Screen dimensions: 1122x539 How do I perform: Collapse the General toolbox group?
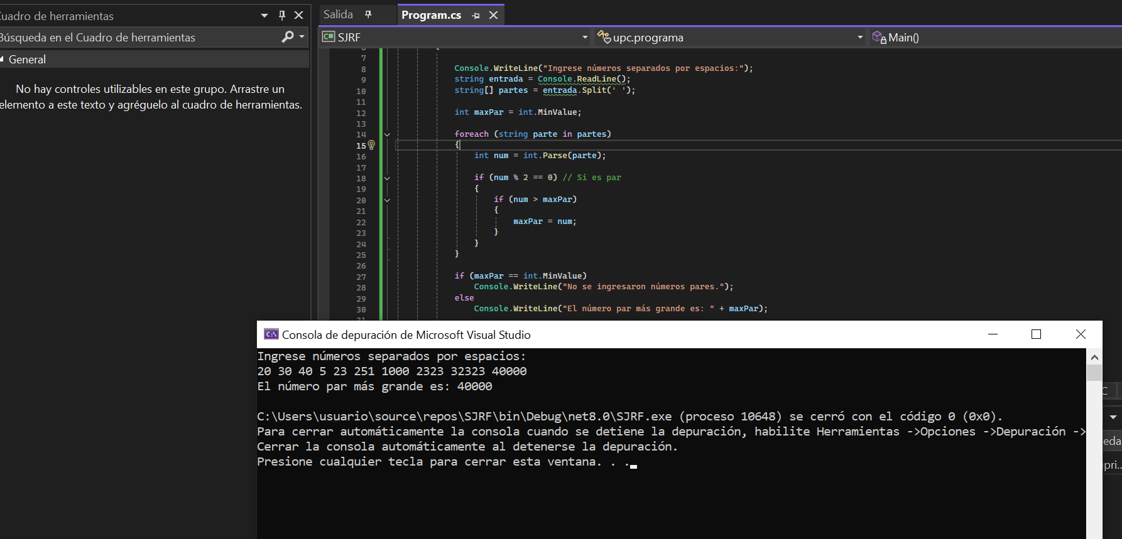click(3, 59)
